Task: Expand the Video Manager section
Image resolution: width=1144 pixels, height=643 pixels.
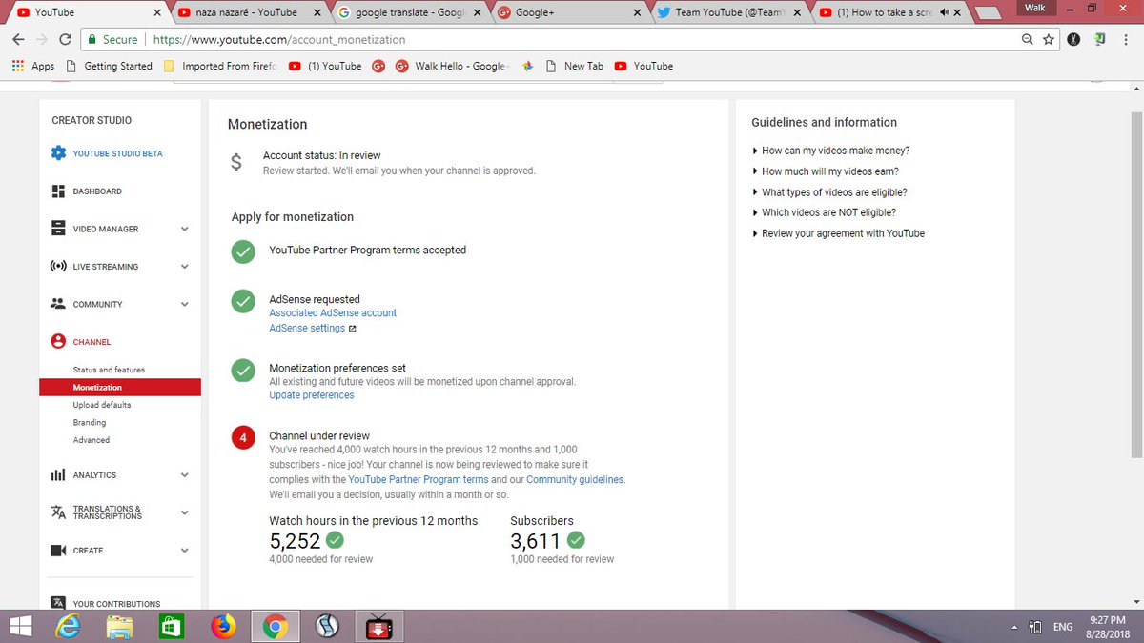Action: [184, 229]
